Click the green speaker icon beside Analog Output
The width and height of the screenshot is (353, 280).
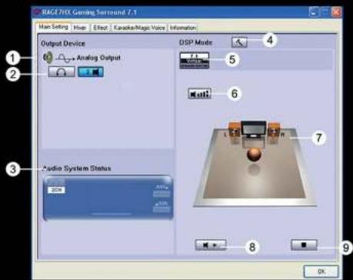48,58
